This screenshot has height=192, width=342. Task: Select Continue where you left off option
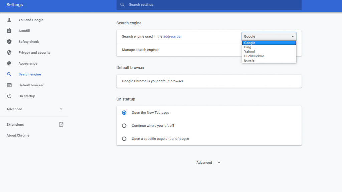(x=124, y=126)
